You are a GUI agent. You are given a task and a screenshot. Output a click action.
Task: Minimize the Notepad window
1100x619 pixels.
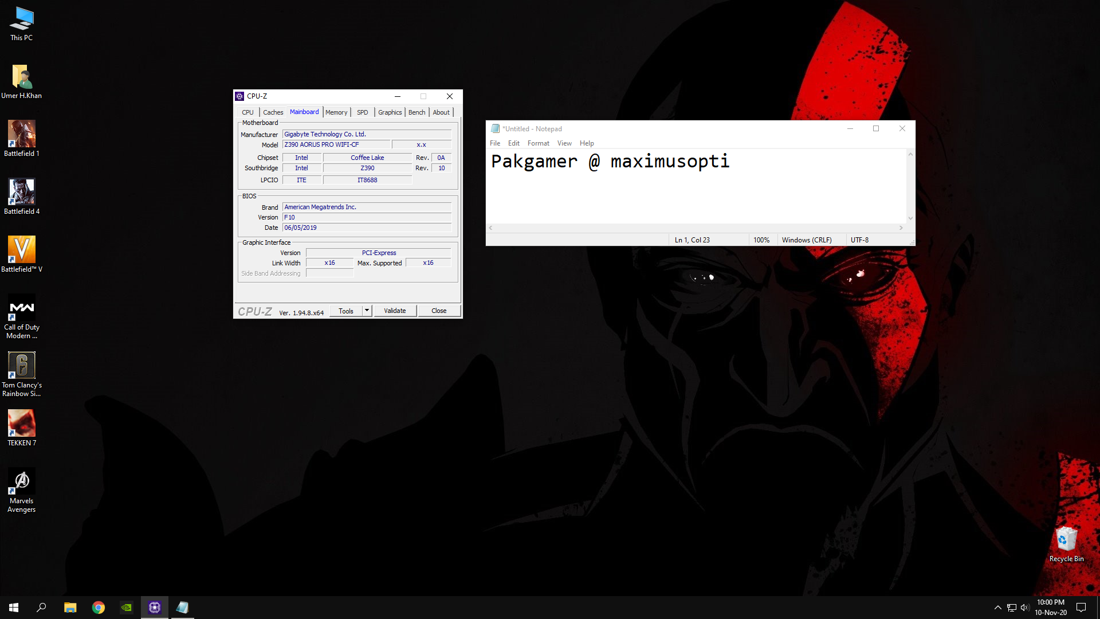(x=850, y=128)
